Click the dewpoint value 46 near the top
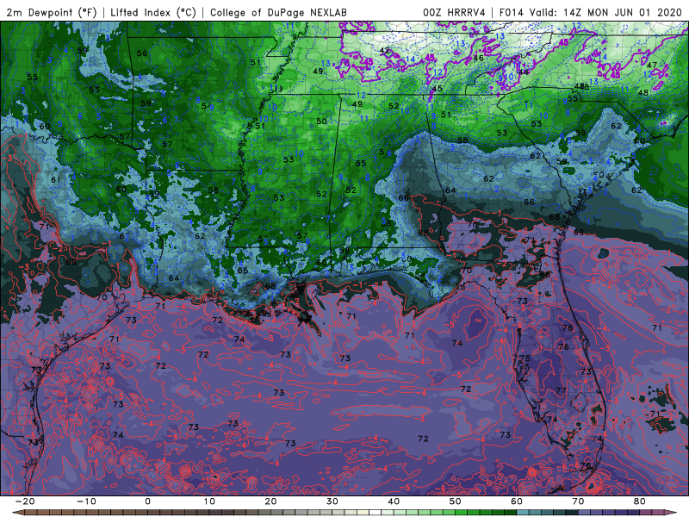689x517 pixels. (x=478, y=58)
